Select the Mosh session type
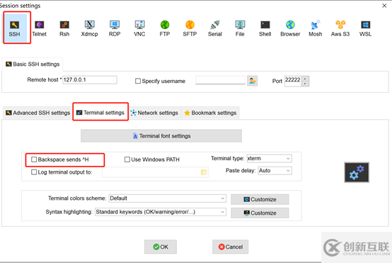 pos(316,28)
